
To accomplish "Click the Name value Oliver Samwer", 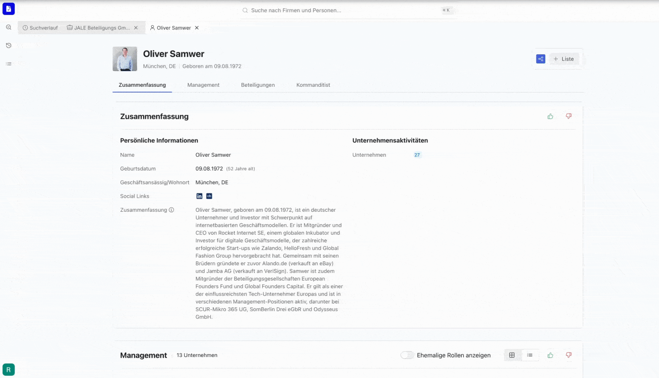I will pyautogui.click(x=213, y=155).
